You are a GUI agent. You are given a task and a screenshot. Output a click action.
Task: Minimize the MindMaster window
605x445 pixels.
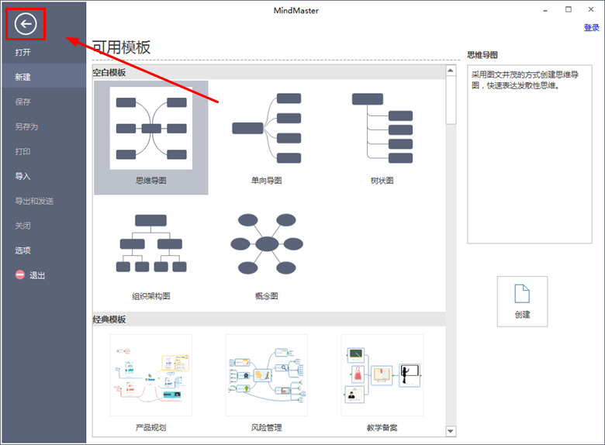545,10
